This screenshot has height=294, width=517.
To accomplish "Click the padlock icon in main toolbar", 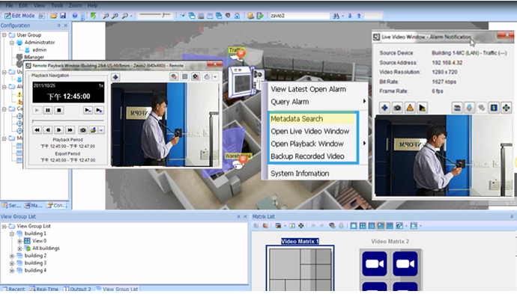I will (x=237, y=16).
